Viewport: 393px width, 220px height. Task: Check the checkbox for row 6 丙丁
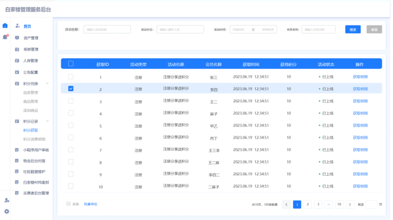(x=71, y=137)
